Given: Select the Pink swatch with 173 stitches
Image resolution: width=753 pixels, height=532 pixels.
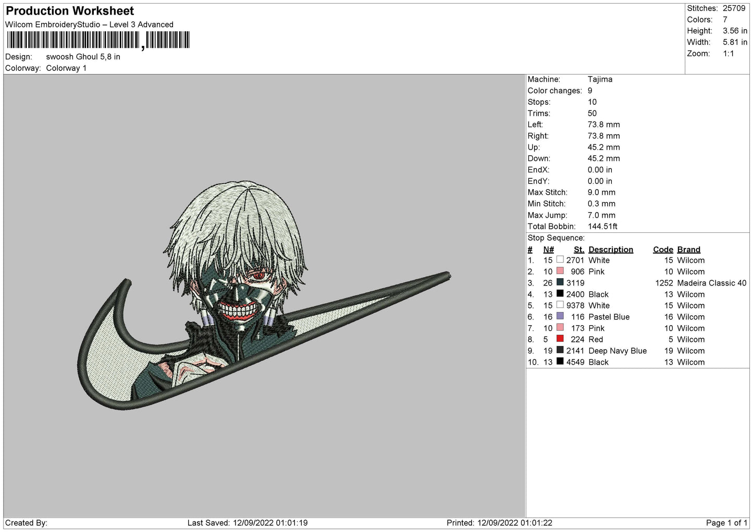Looking at the screenshot, I should point(560,328).
